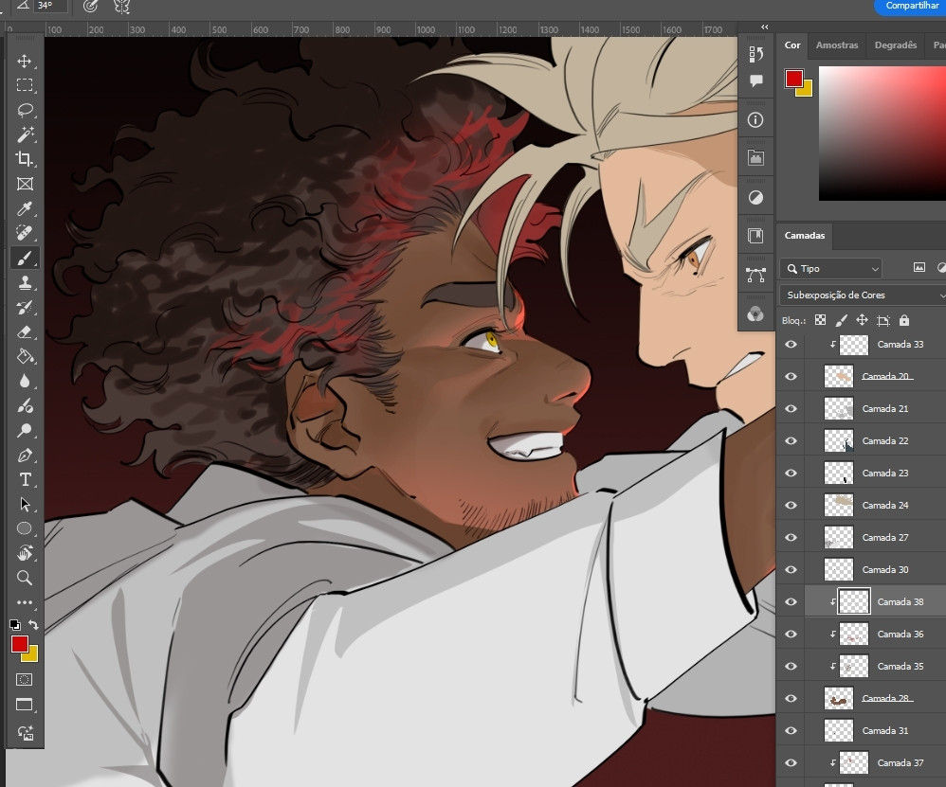Change the screen mode
This screenshot has height=787, width=946.
[24, 705]
